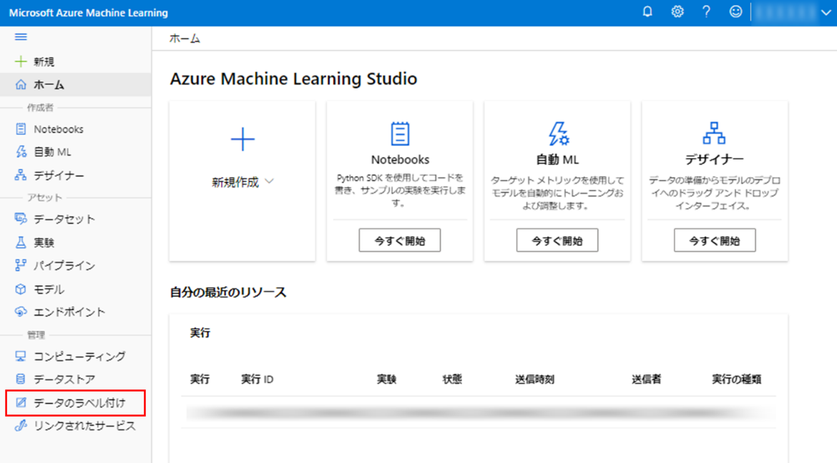Viewport: 837px width, 463px height.
Task: Click the 自動 ML lightning icon in sidebar
Action: (x=21, y=152)
